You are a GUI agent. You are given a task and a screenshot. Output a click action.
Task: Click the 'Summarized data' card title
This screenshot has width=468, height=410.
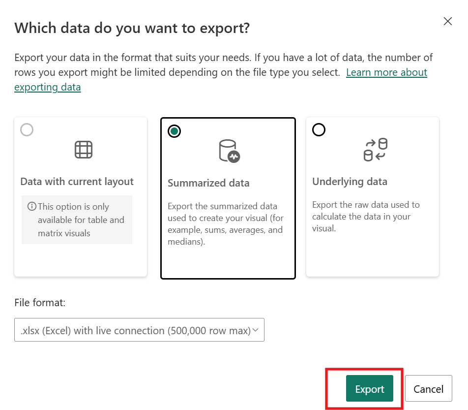[208, 183]
